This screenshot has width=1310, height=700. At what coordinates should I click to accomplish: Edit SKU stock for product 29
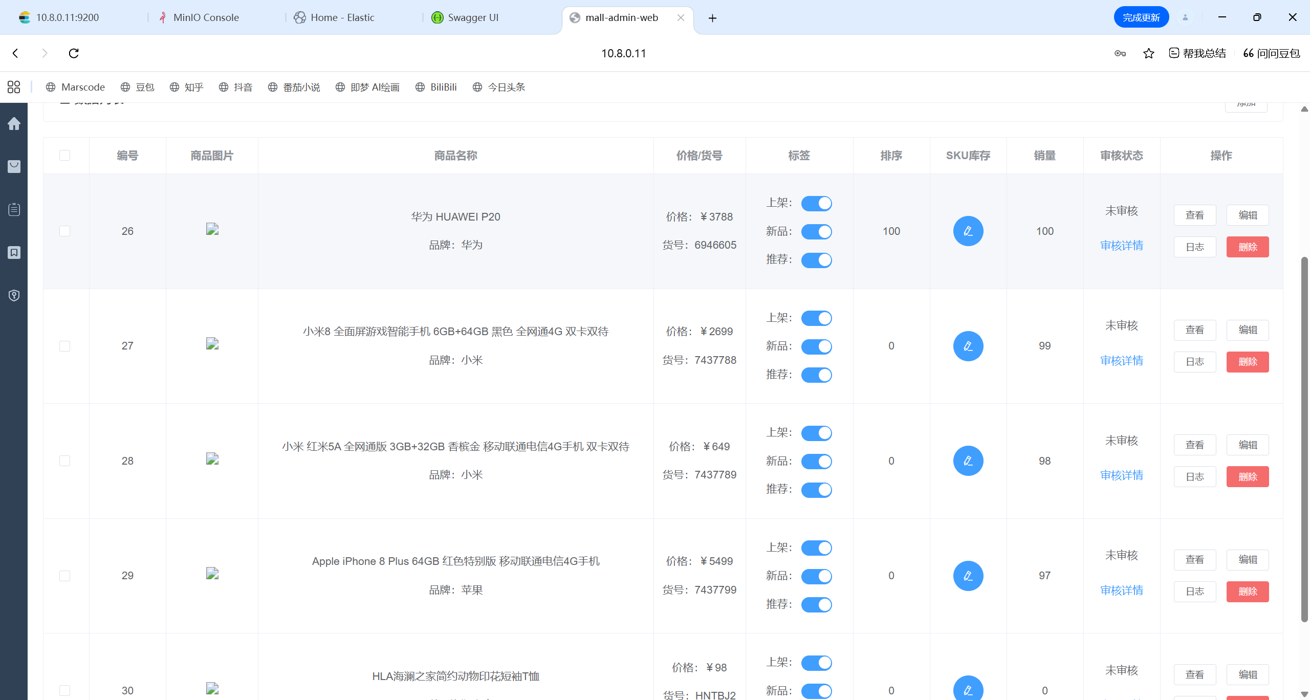(968, 576)
